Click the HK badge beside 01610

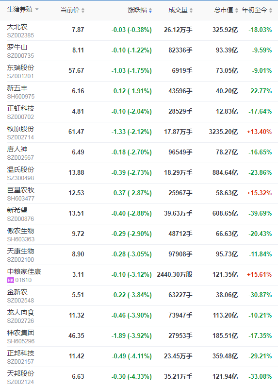11,280
